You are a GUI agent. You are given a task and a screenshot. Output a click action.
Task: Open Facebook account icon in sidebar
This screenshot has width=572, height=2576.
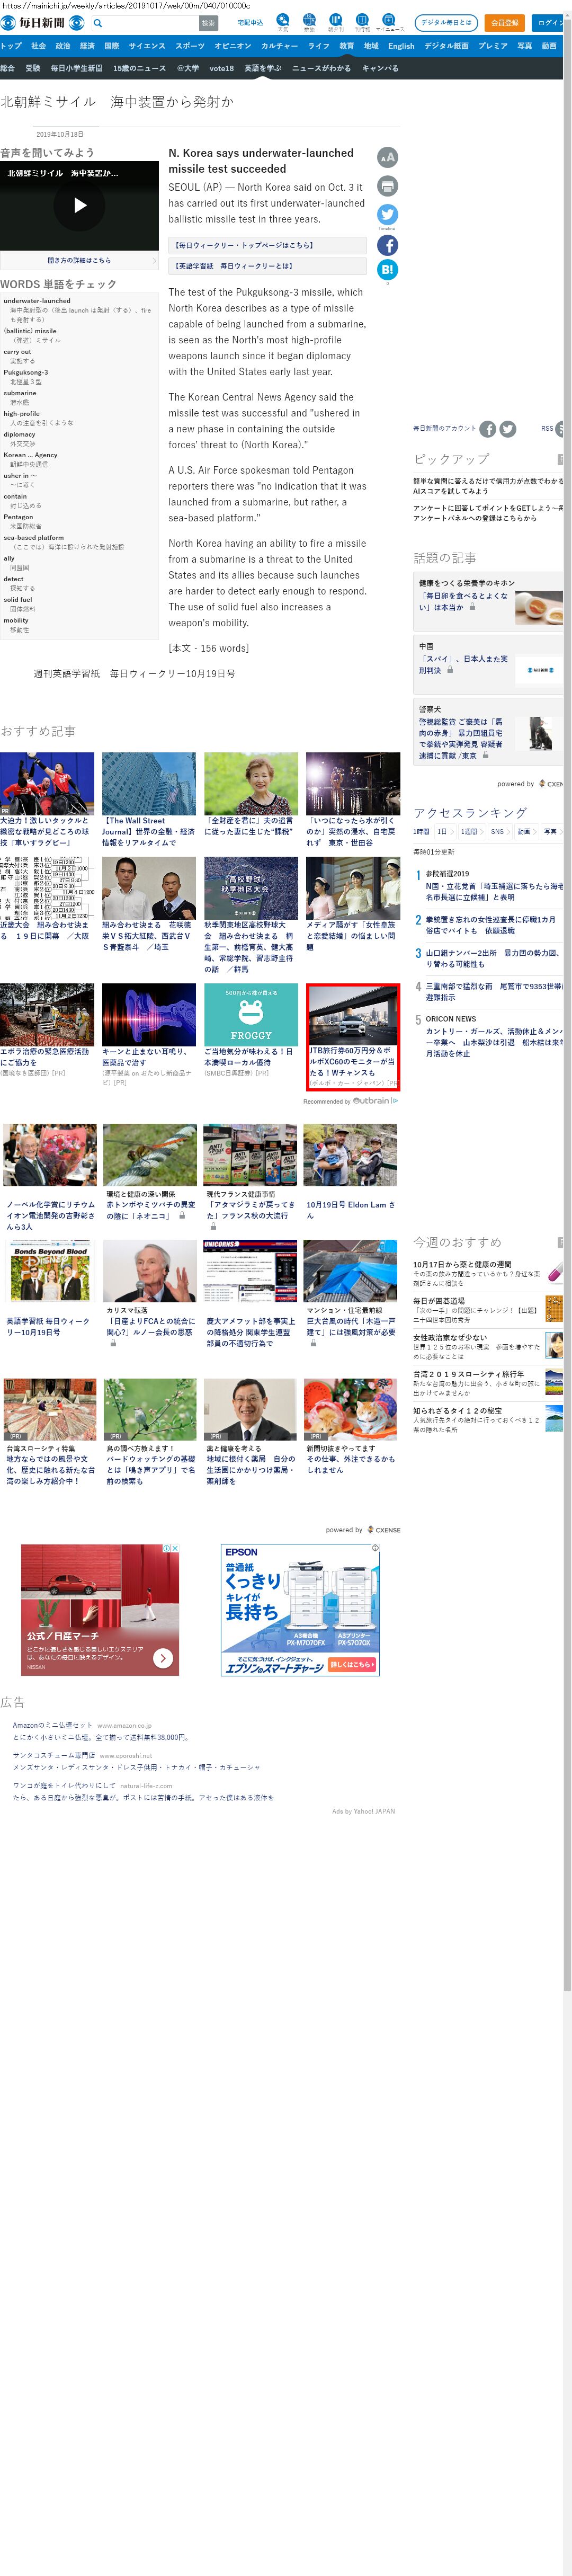(x=488, y=429)
